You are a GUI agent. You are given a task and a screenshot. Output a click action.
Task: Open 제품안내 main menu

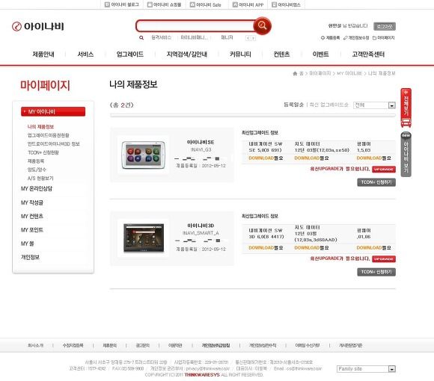point(43,55)
